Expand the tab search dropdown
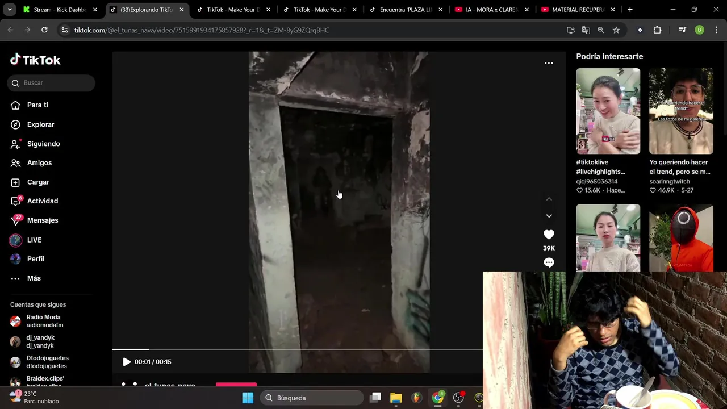Image resolution: width=727 pixels, height=409 pixels. coord(9,10)
